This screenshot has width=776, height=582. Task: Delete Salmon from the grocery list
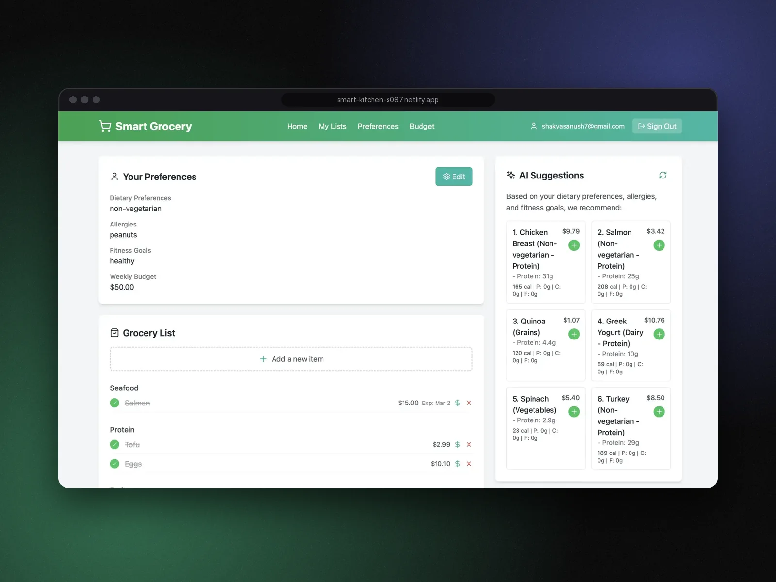point(469,403)
